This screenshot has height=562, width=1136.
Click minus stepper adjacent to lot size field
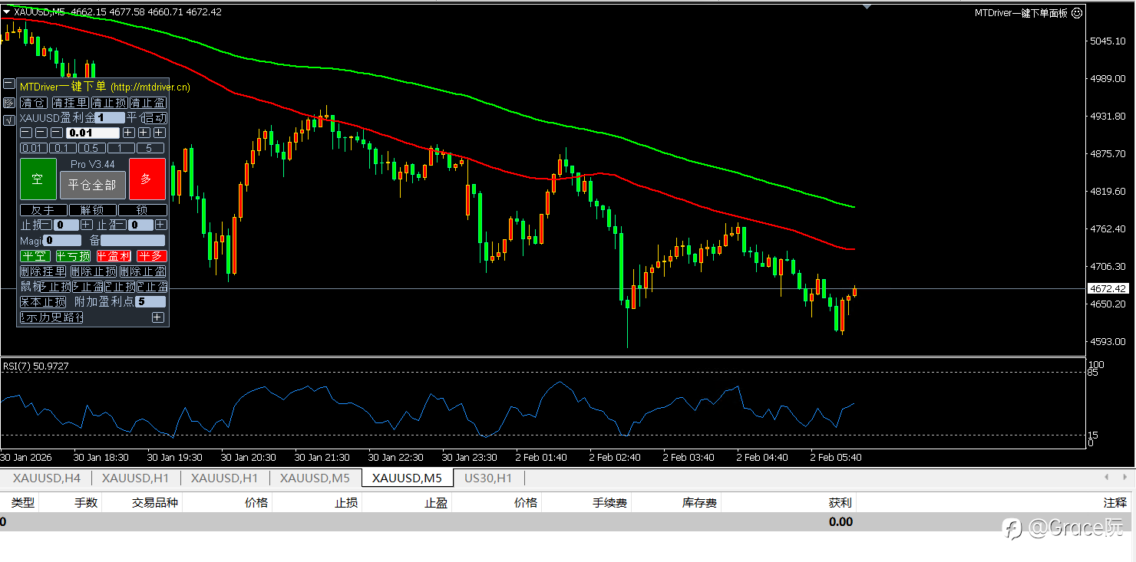57,133
